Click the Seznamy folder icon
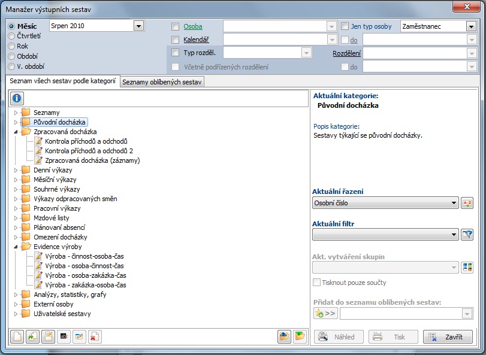Image resolution: width=486 pixels, height=355 pixels. click(26, 113)
